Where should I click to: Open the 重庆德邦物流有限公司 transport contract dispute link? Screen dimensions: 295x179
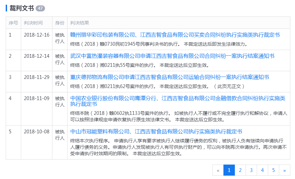tap(169, 77)
